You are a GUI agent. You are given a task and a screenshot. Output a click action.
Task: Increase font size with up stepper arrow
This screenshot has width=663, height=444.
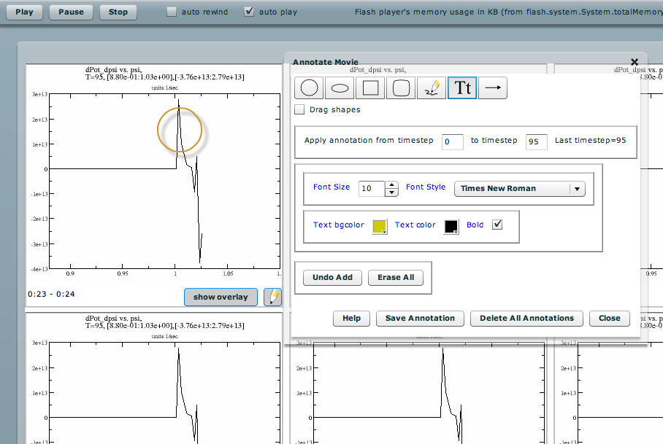[391, 185]
